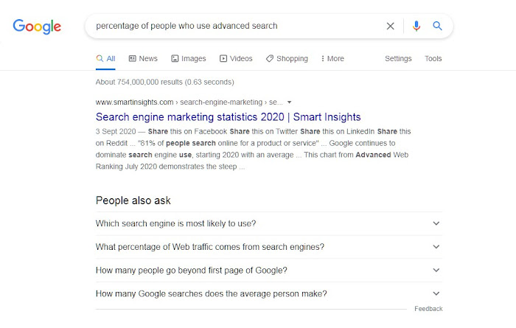The width and height of the screenshot is (516, 328).
Task: Expand "How many people go beyond first page" question
Action: click(x=436, y=271)
